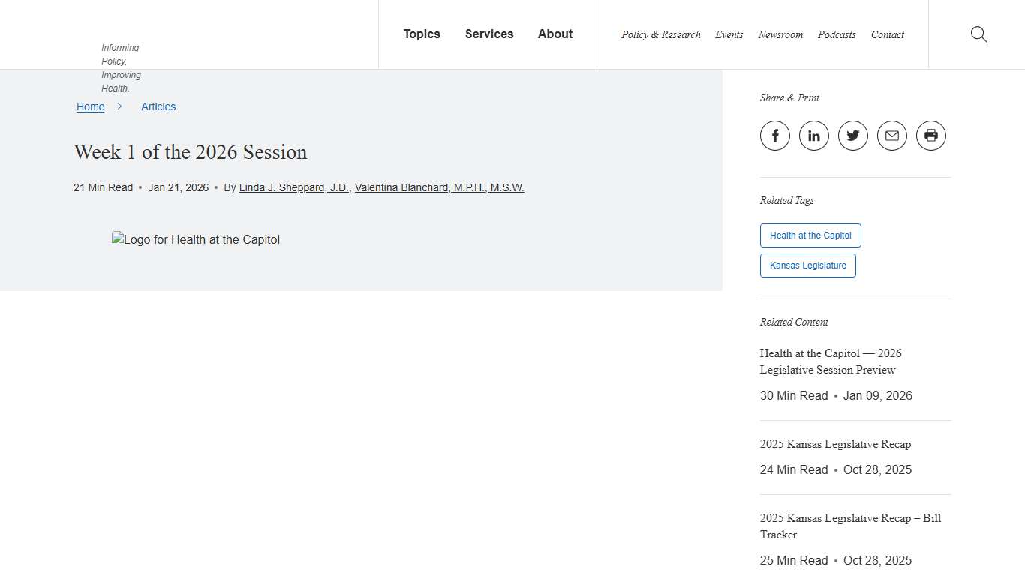View author Linda J. Sheppard's profile
The height and width of the screenshot is (576, 1025).
(x=293, y=187)
